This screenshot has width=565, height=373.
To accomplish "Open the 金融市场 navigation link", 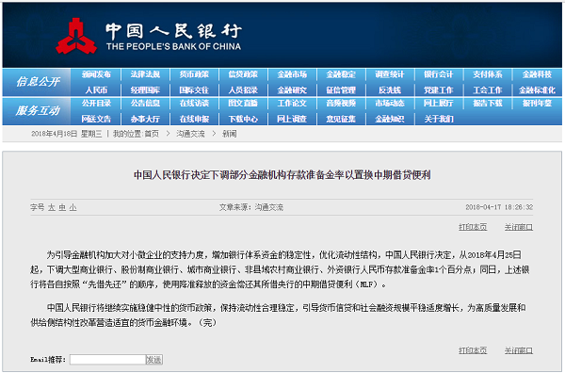I will [x=292, y=74].
